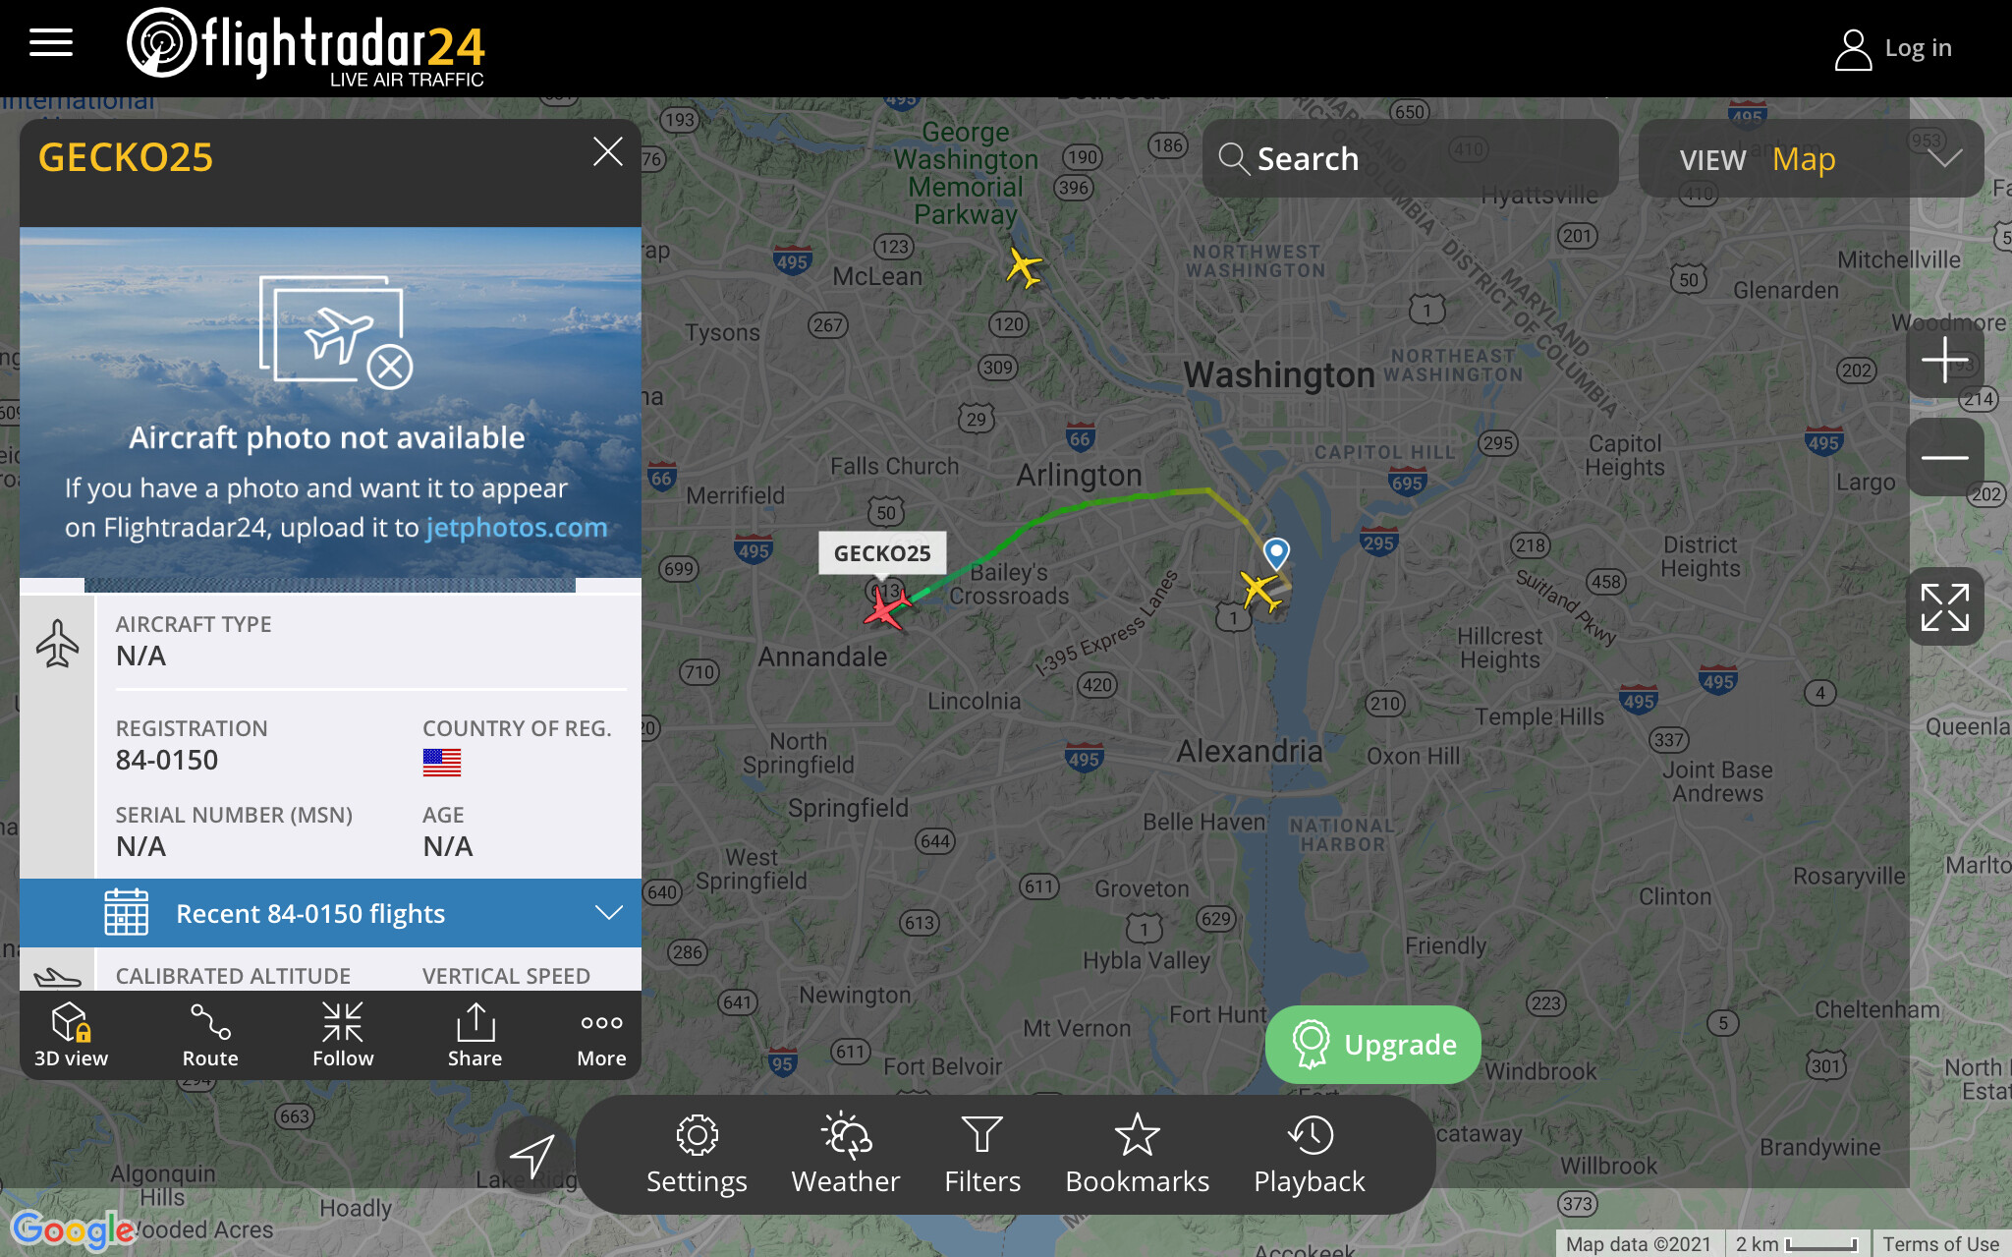Toggle Follow aircraft mode
This screenshot has height=1257, width=2012.
pos(343,1035)
